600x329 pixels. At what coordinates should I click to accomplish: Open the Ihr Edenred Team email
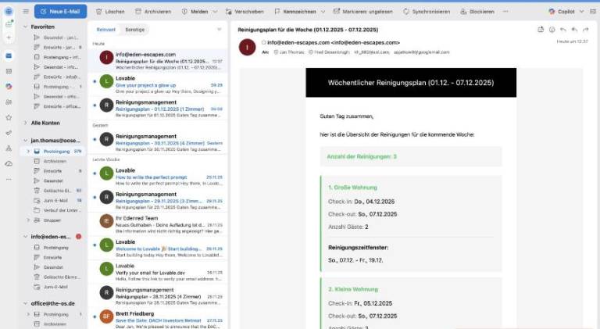(x=158, y=224)
